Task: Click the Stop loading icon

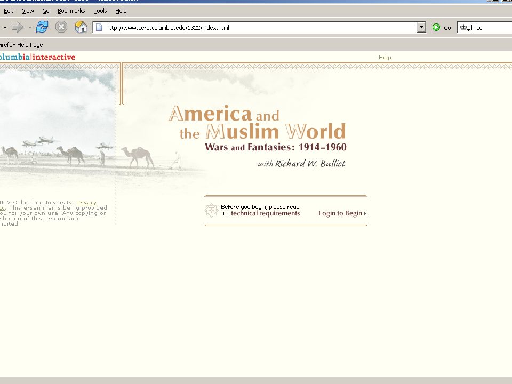Action: coord(61,27)
